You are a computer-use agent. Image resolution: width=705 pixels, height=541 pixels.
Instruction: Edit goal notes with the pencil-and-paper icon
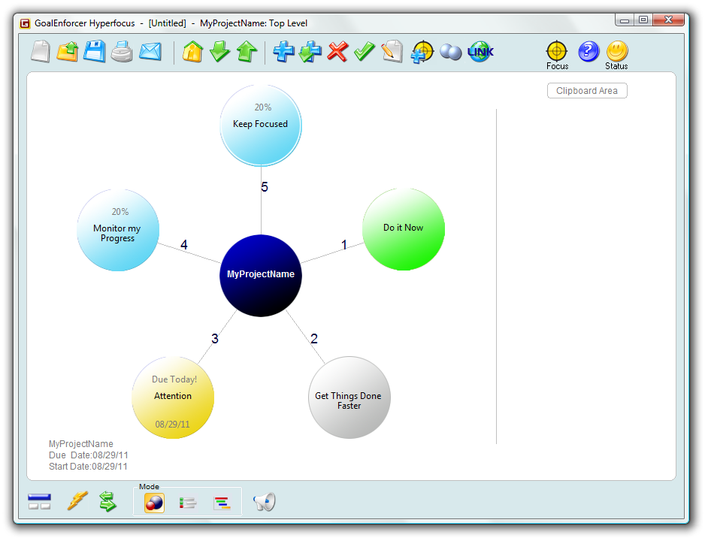pos(392,52)
